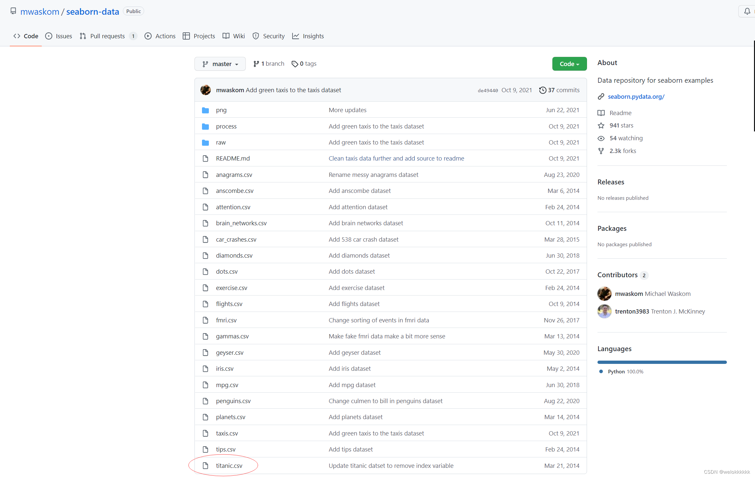Click the commit history clock icon
The height and width of the screenshot is (477, 755).
coord(543,90)
